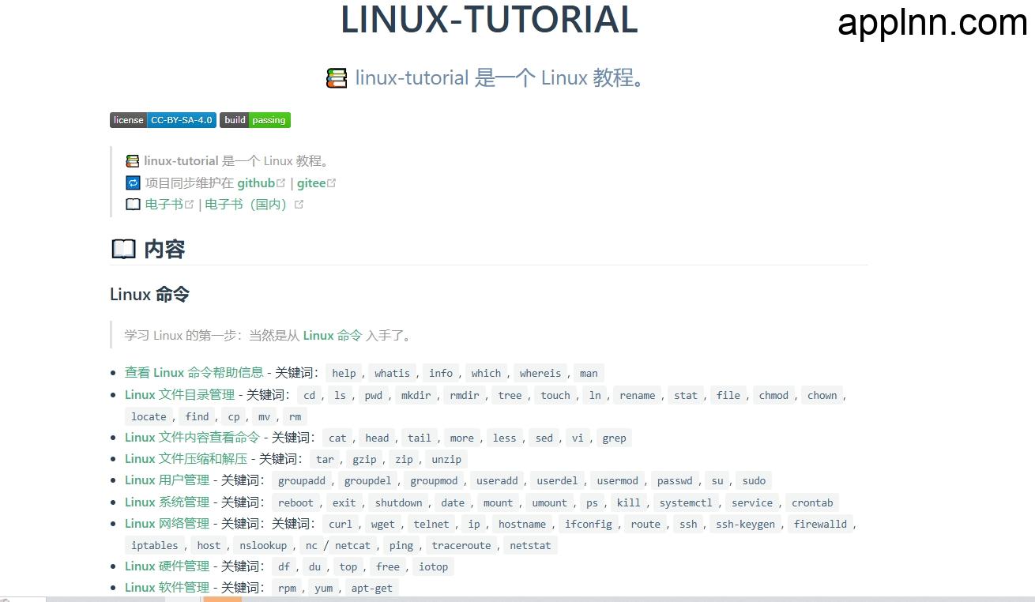Click the external-link icon after gitee
The height and width of the screenshot is (602, 1035).
click(x=332, y=182)
